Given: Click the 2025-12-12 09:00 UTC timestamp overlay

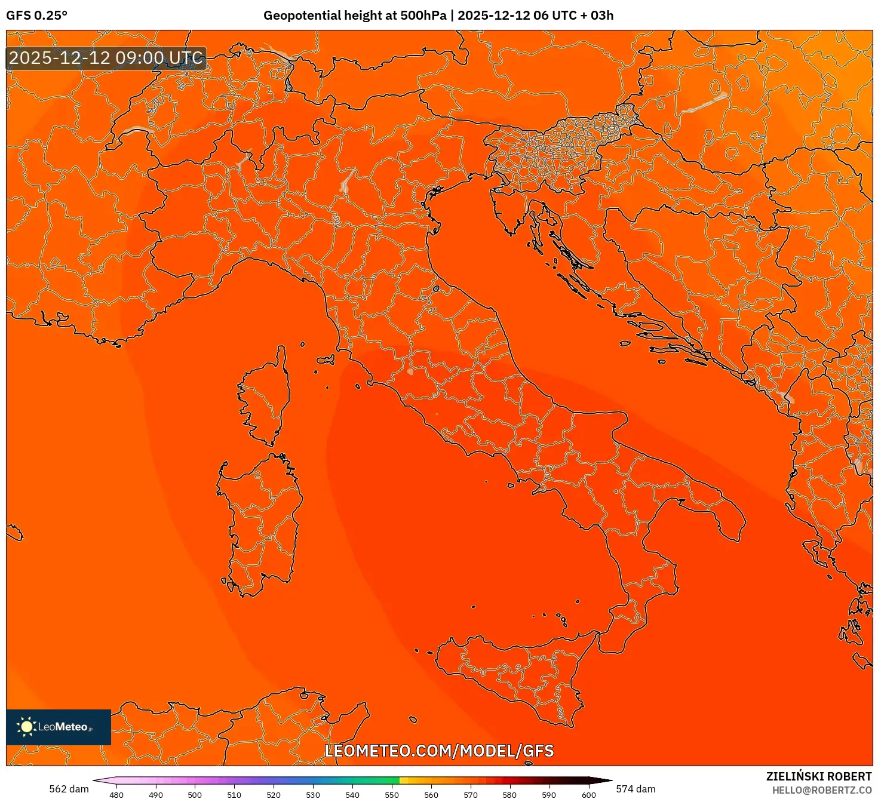Looking at the screenshot, I should 105,59.
